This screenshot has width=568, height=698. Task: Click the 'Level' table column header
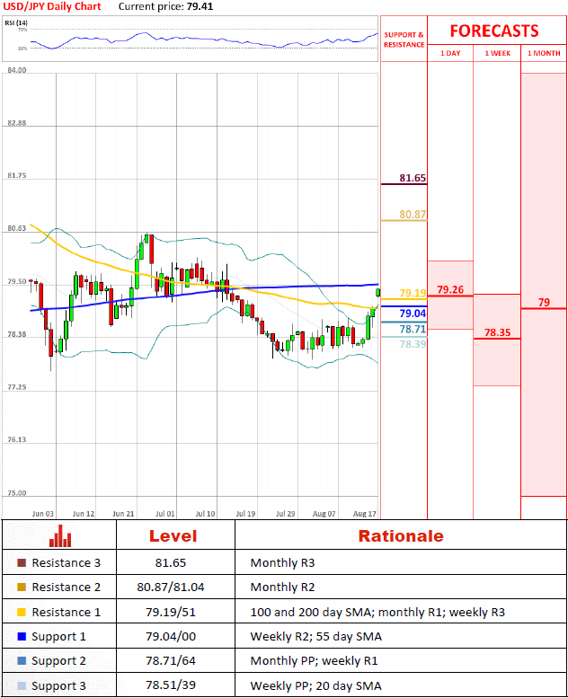(x=173, y=536)
